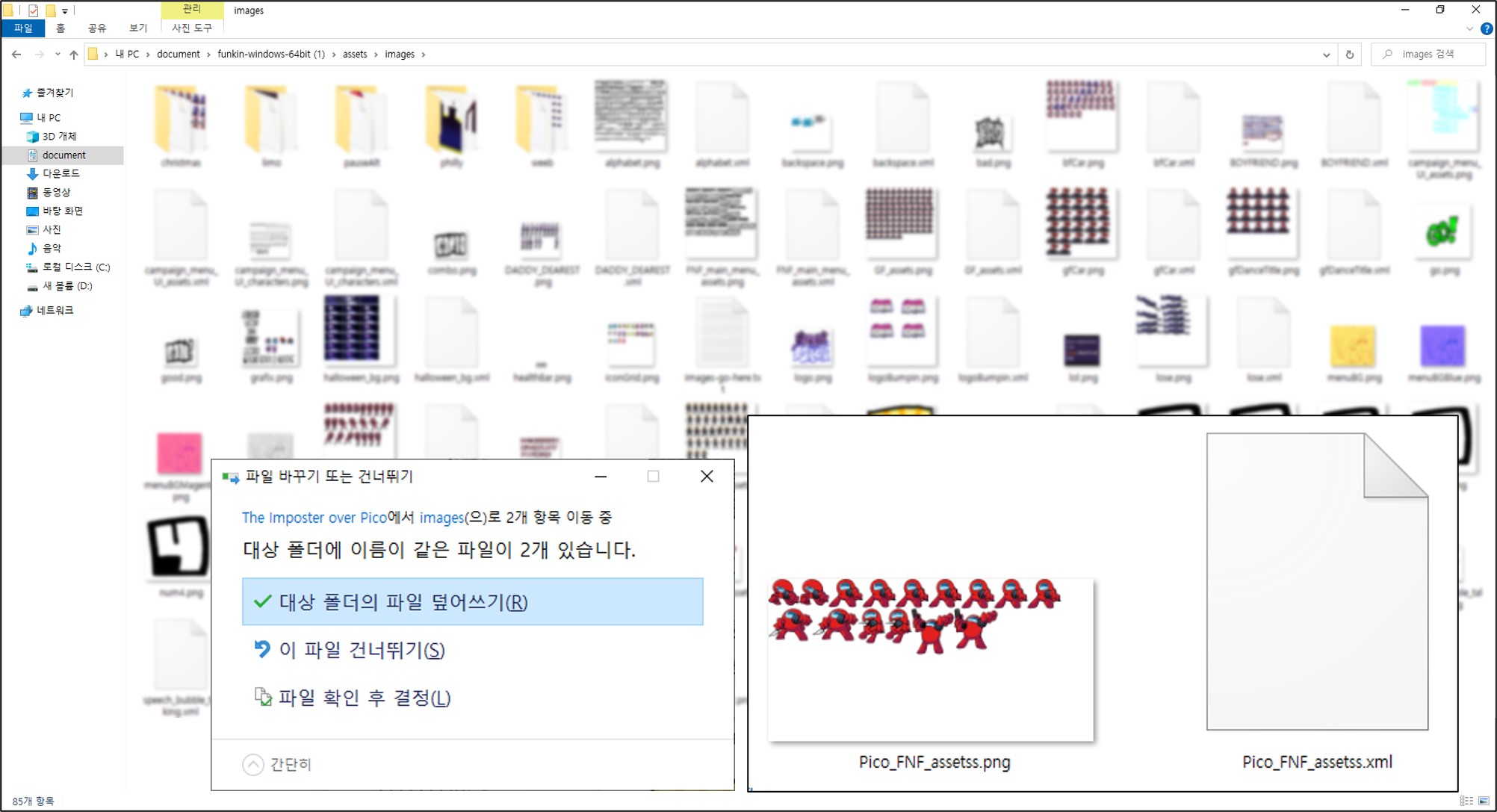This screenshot has width=1497, height=812.
Task: Open the recent locations dropdown arrow
Action: pyautogui.click(x=58, y=55)
